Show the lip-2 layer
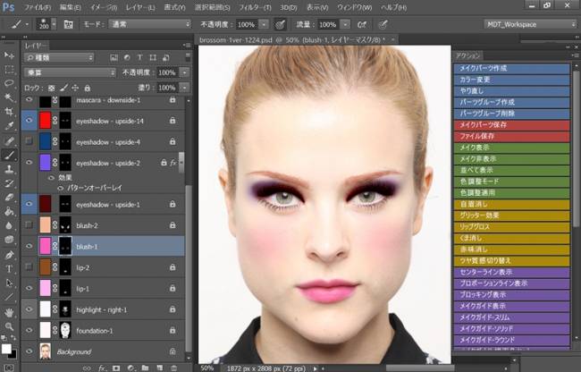581x372 pixels. (x=29, y=266)
